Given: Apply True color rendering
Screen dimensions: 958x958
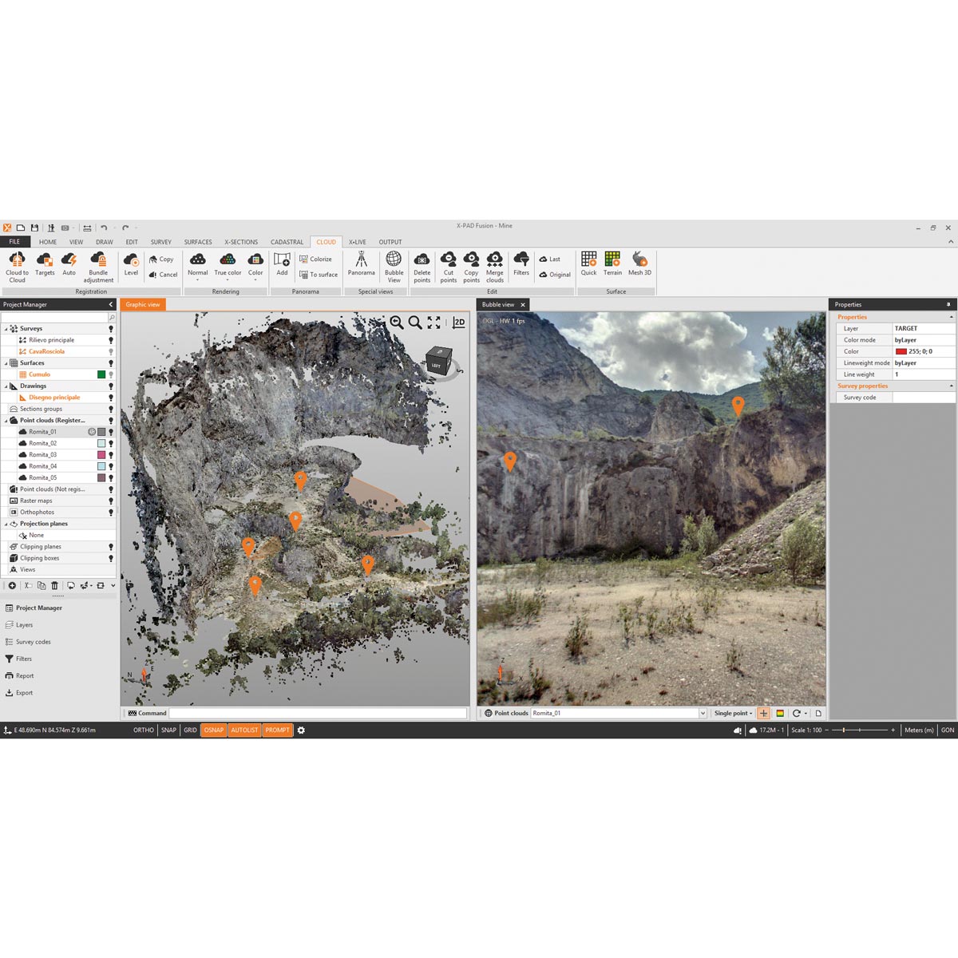Looking at the screenshot, I should (228, 261).
